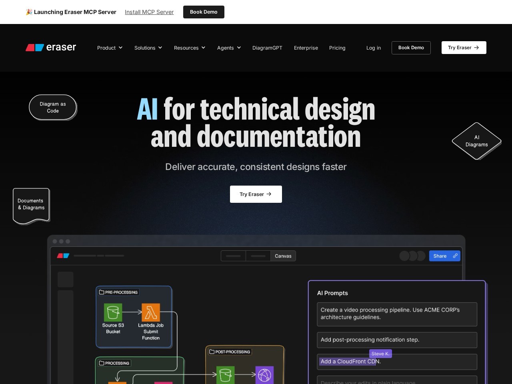Click the Source S3 Bucket icon
This screenshot has width=512, height=384.
[x=113, y=312]
